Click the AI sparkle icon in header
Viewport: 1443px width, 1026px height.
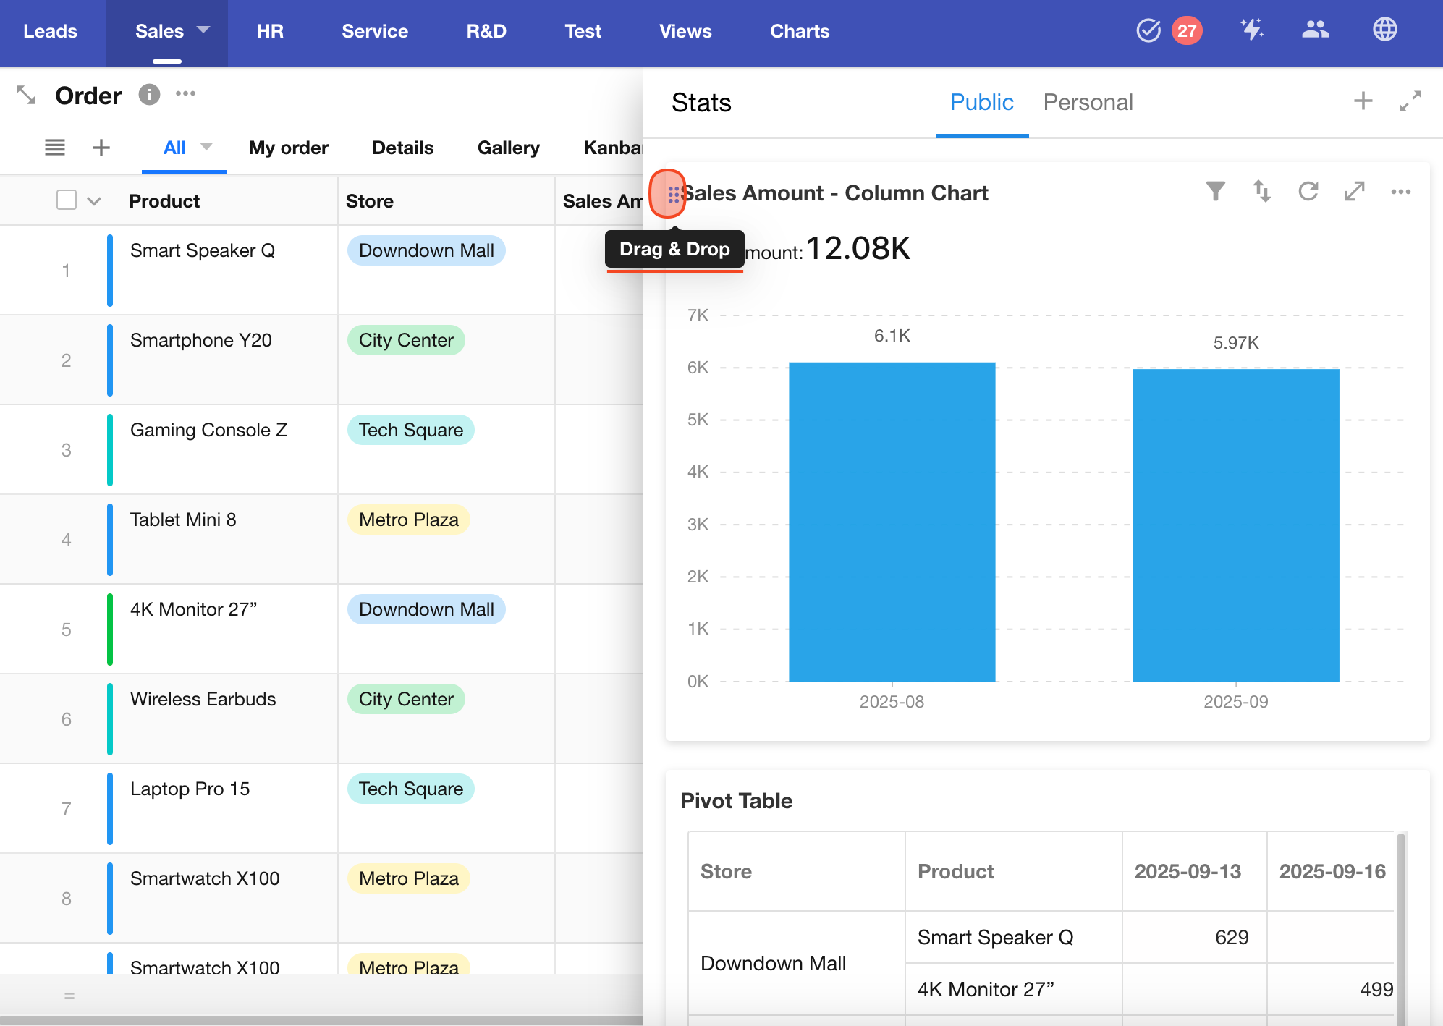point(1252,30)
